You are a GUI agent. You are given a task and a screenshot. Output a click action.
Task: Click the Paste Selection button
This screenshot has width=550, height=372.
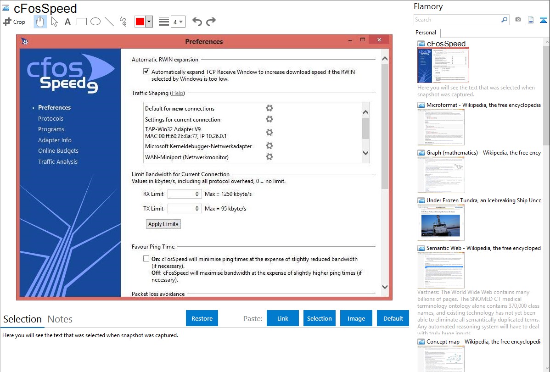pyautogui.click(x=320, y=318)
